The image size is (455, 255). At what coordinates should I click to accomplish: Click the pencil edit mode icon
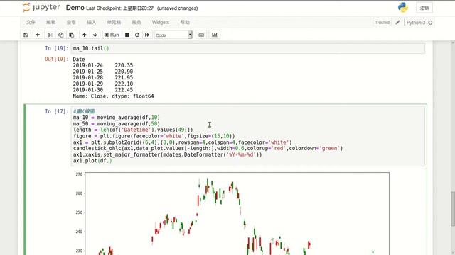[x=397, y=22]
